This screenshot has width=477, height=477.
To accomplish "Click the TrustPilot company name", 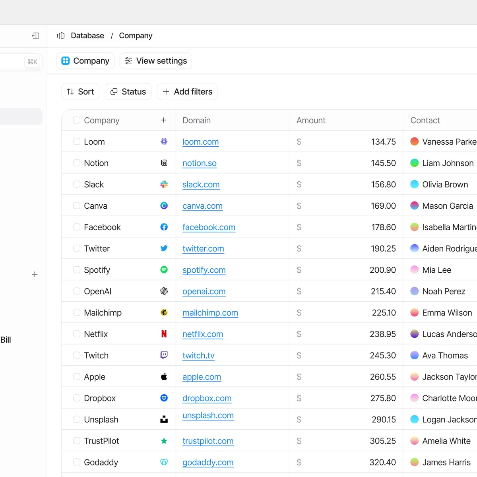I will pos(101,441).
